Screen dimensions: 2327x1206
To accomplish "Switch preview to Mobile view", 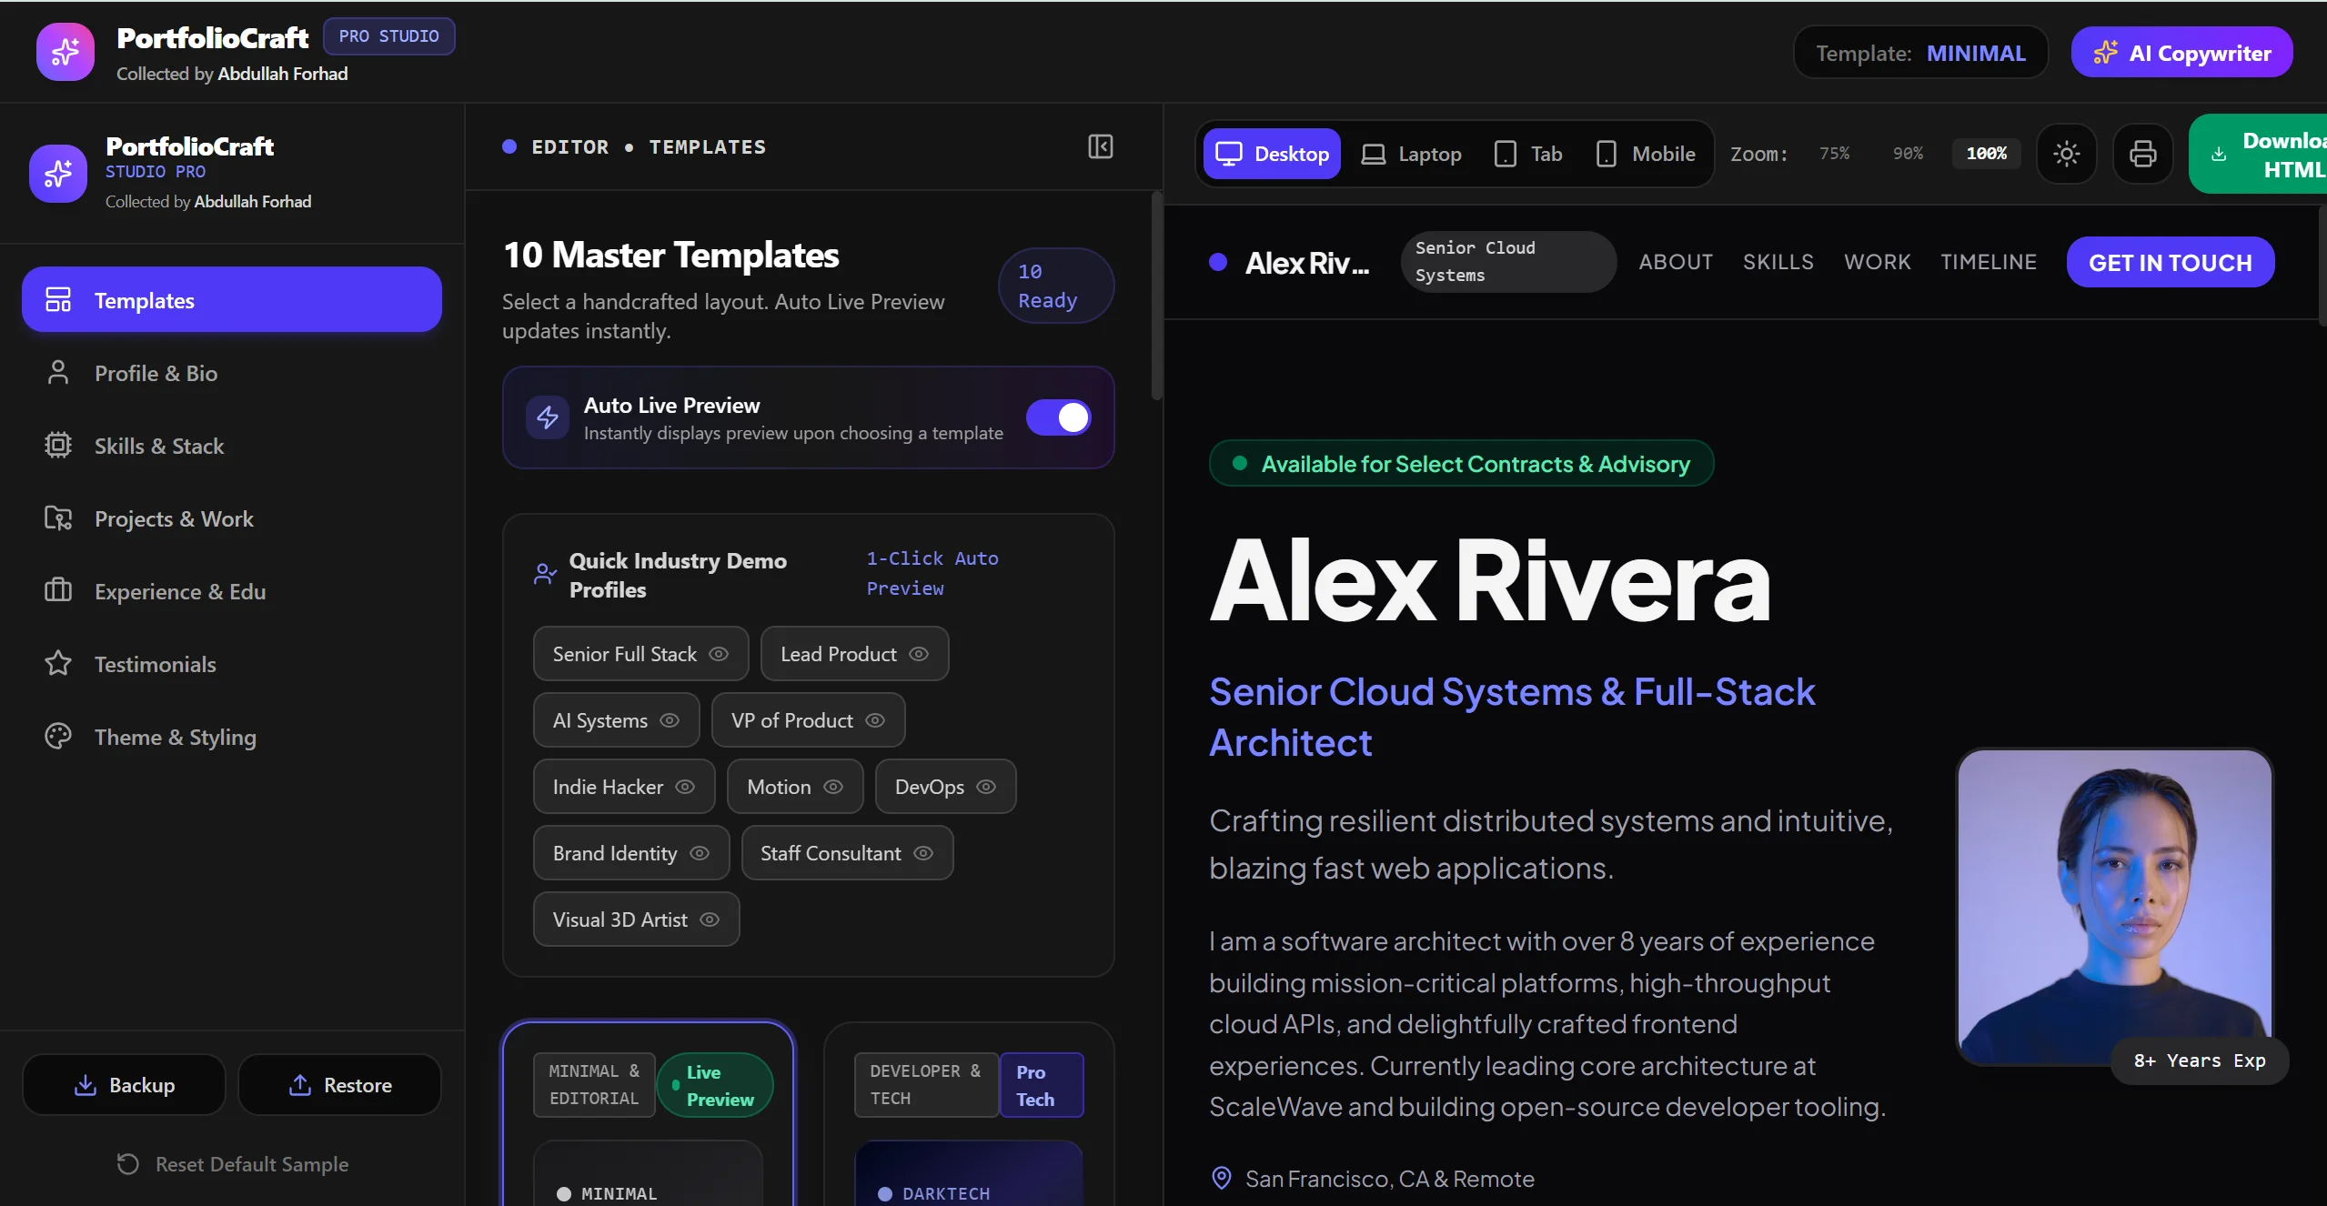I will point(1645,154).
